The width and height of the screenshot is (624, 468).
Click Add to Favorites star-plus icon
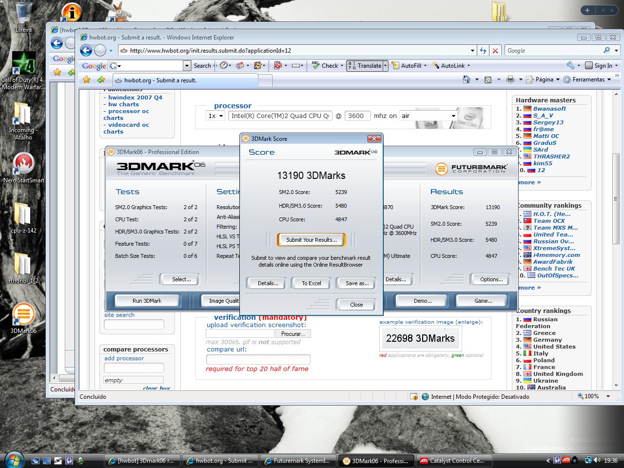click(101, 79)
